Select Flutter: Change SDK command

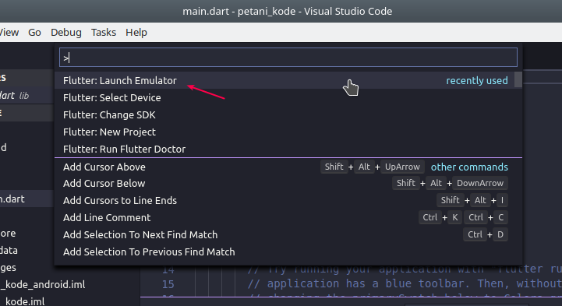(288, 115)
